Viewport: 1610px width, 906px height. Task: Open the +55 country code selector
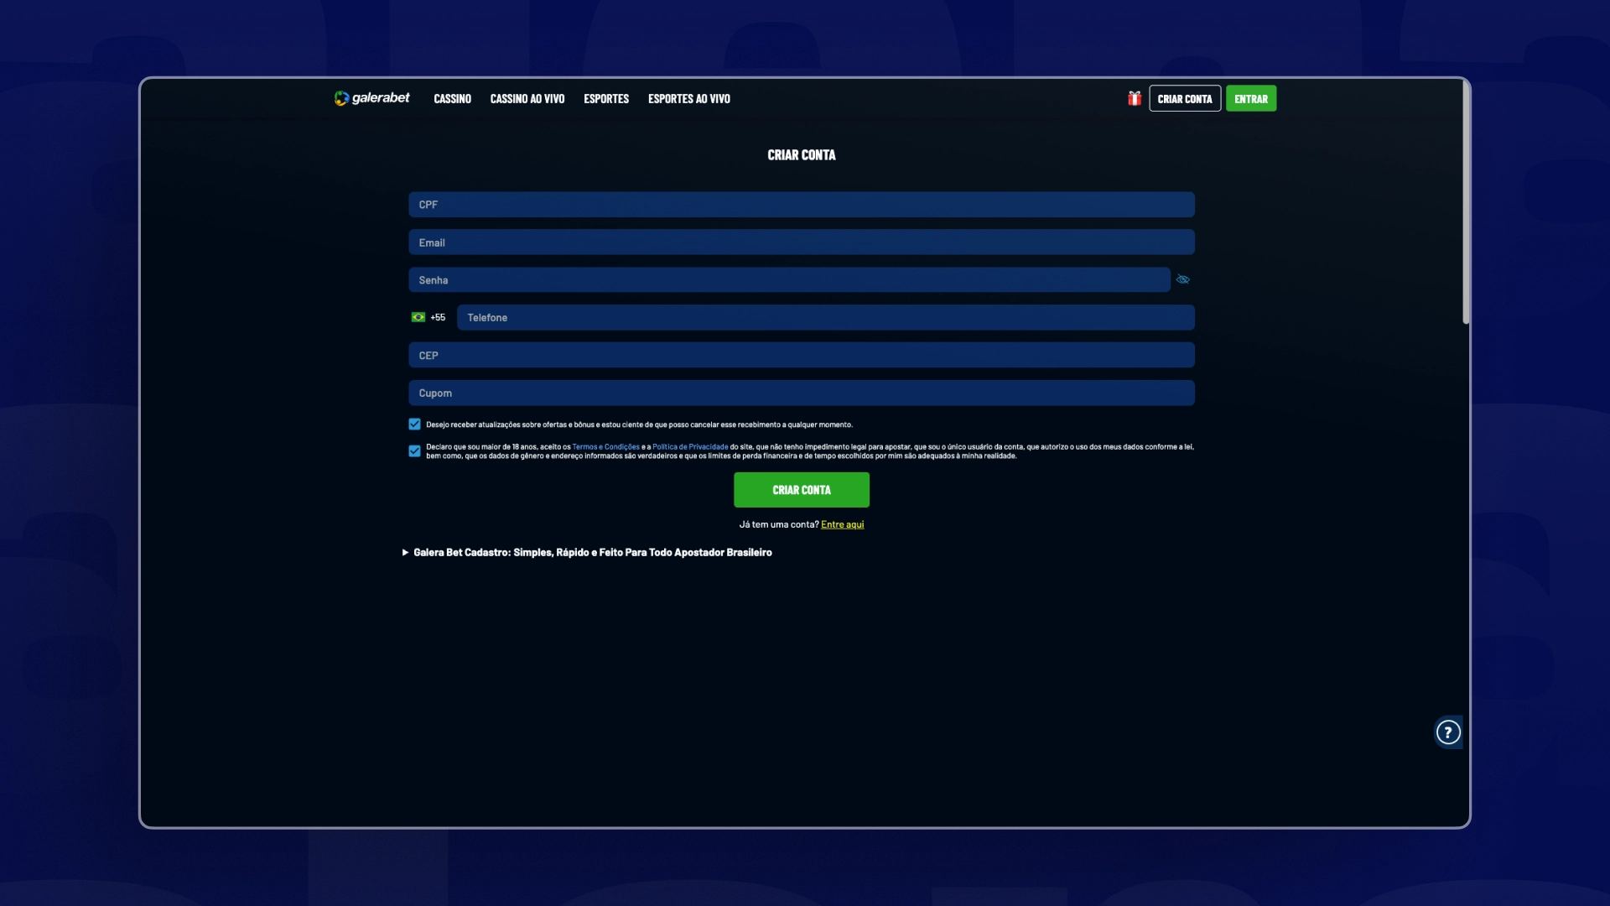428,317
